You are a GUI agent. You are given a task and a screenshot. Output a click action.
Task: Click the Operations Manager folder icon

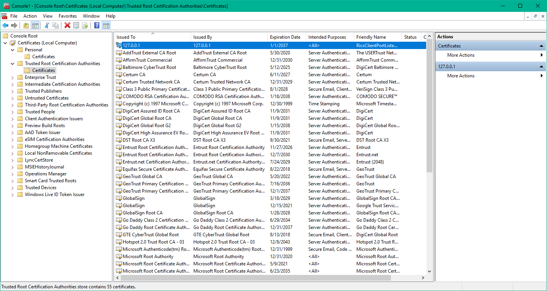point(20,174)
